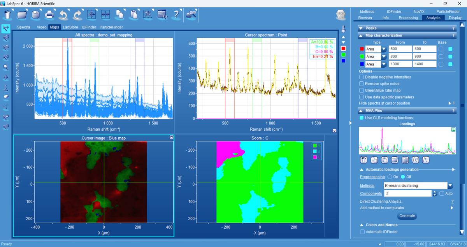Image resolution: width=467 pixels, height=247 pixels.
Task: Click the Undo arrow icon
Action: [63, 15]
